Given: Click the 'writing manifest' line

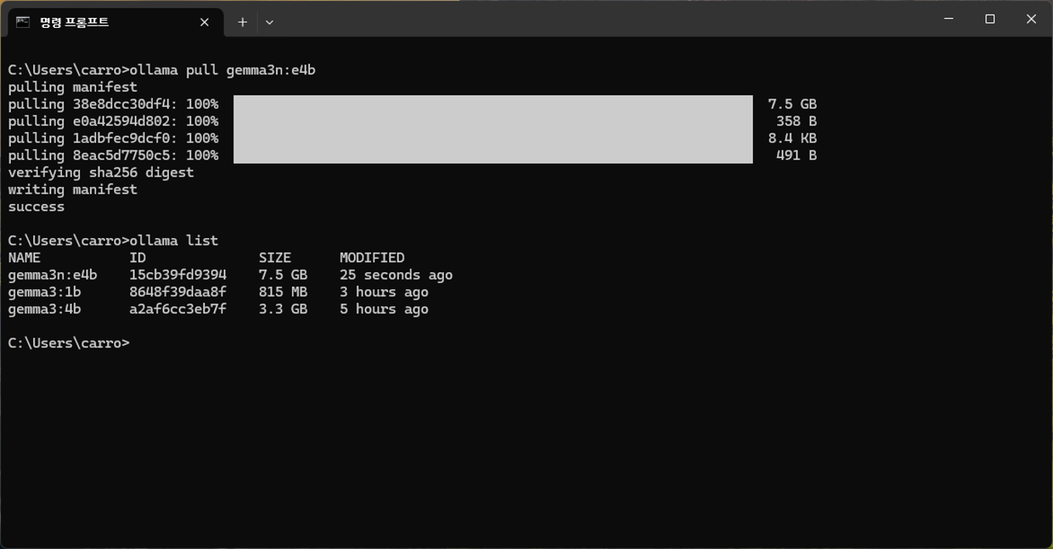Looking at the screenshot, I should point(73,189).
